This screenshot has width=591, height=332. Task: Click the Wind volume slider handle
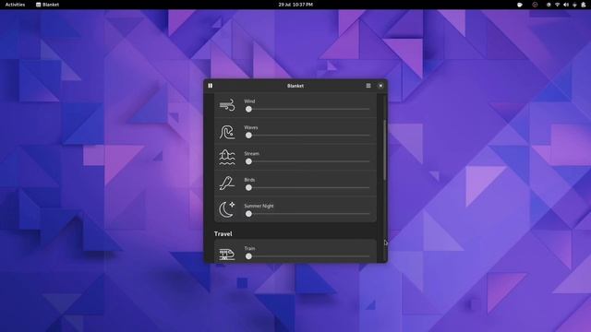pos(248,109)
